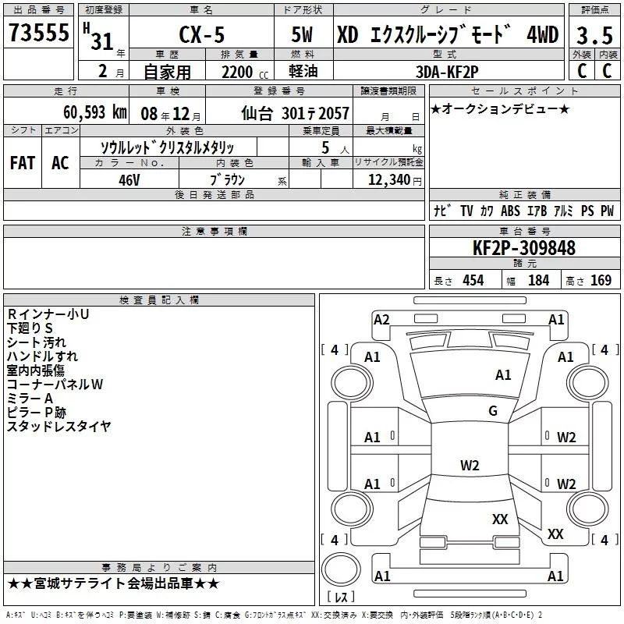Image resolution: width=624 pixels, height=624 pixels.
Task: Click the A1 mark on the hood
Action: 503,375
